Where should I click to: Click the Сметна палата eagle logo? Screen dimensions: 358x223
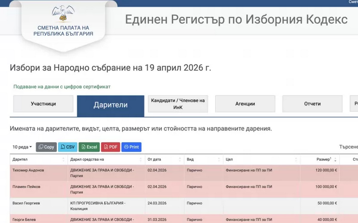[x=63, y=14]
